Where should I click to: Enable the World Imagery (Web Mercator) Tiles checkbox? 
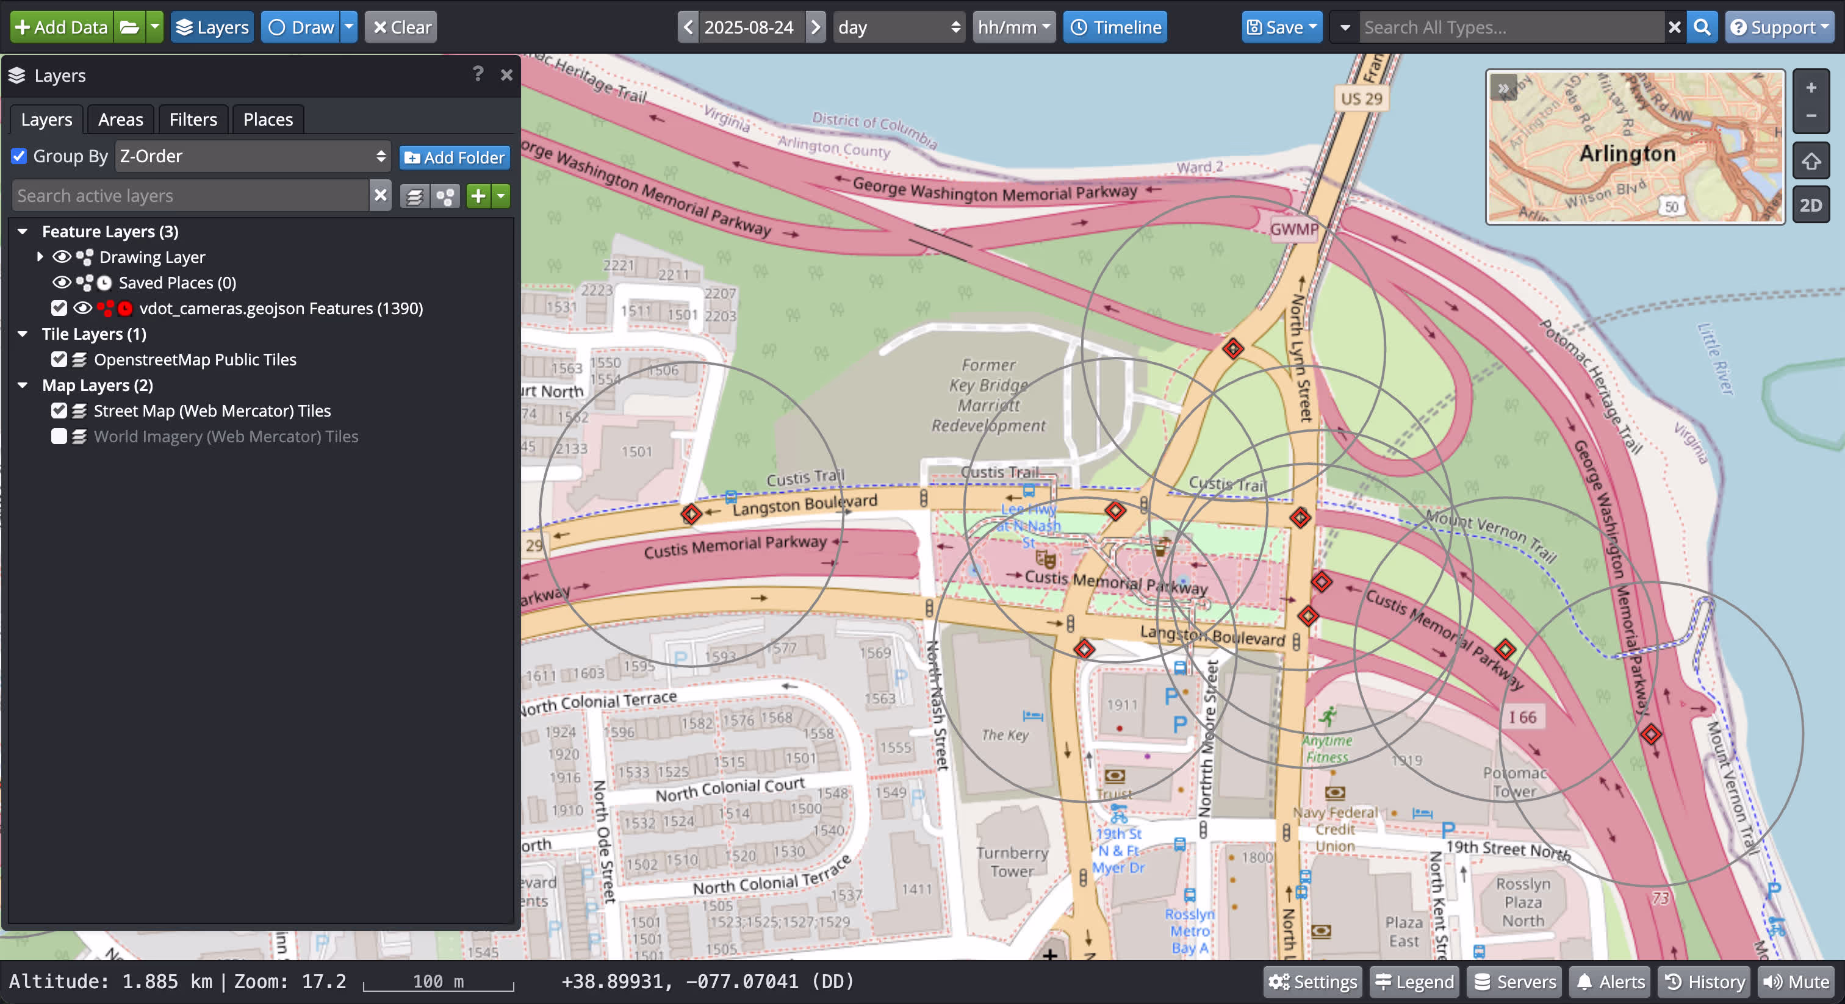pyautogui.click(x=59, y=436)
